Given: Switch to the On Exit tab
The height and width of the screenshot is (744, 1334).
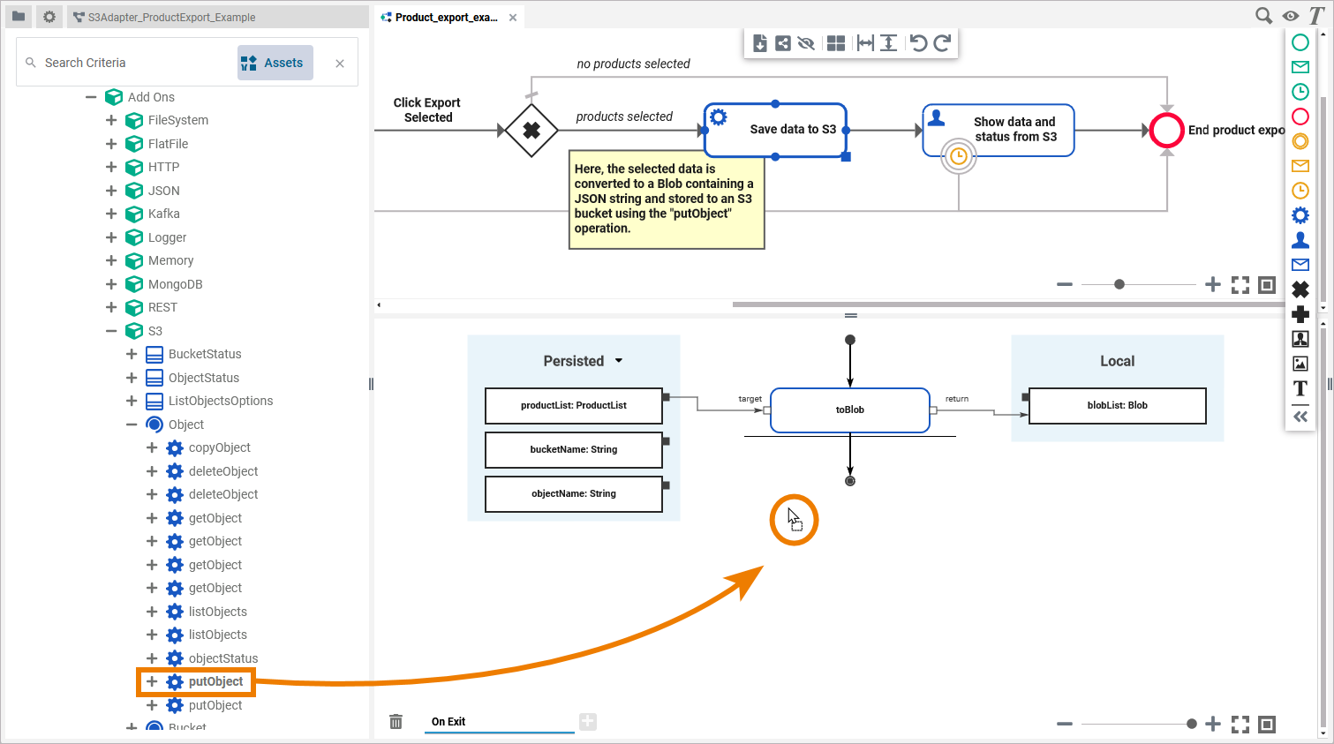Looking at the screenshot, I should tap(448, 722).
